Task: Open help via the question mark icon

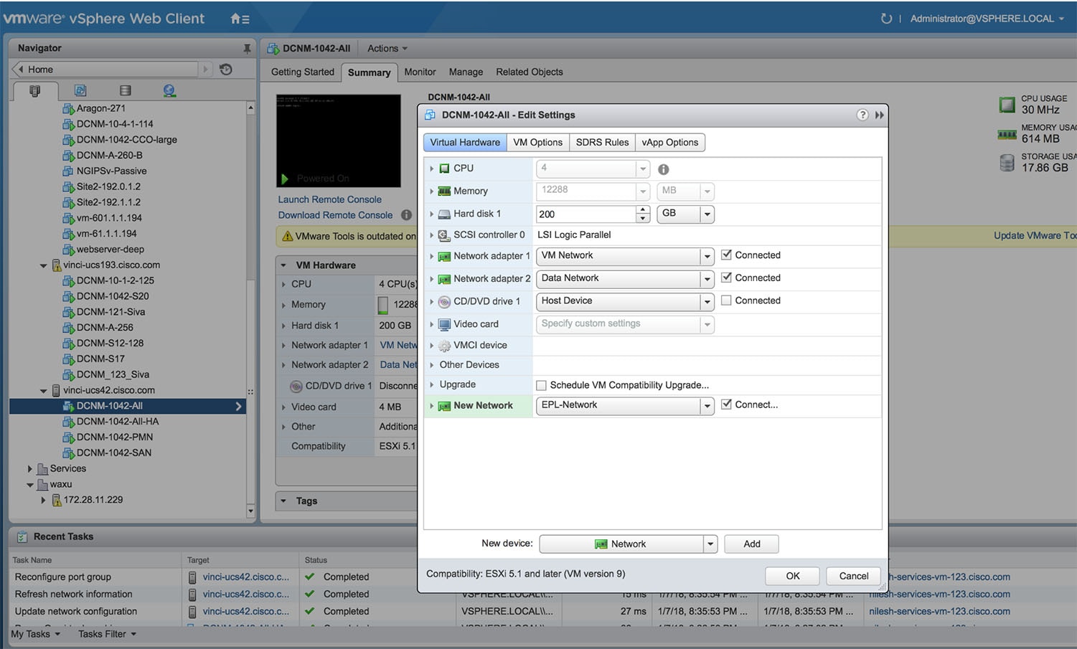Action: click(862, 115)
